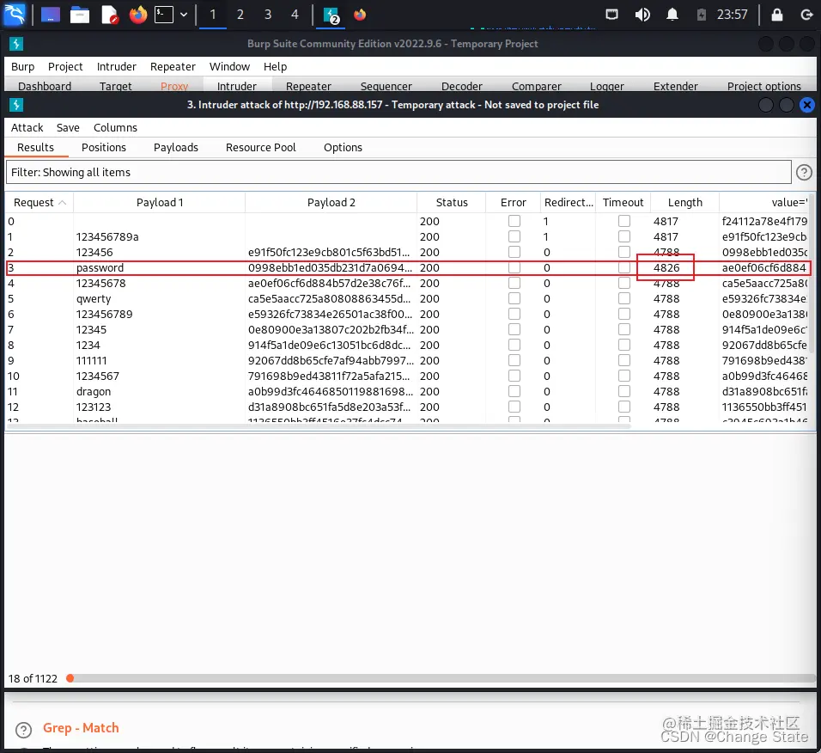This screenshot has width=821, height=753.
Task: Switch to the Options tab in attack window
Action: [x=343, y=148]
